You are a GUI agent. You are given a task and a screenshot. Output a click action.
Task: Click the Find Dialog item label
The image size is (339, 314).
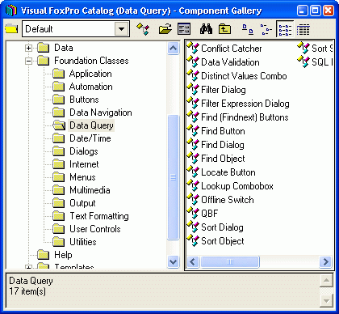[x=223, y=145]
